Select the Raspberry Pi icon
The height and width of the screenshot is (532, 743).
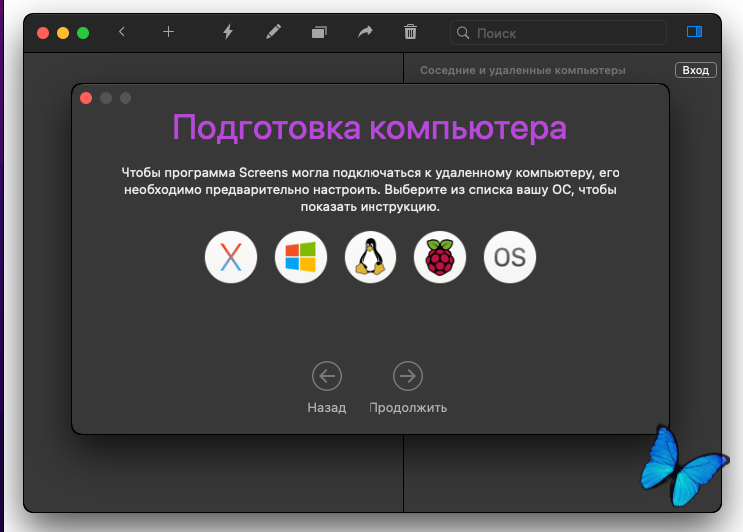440,257
